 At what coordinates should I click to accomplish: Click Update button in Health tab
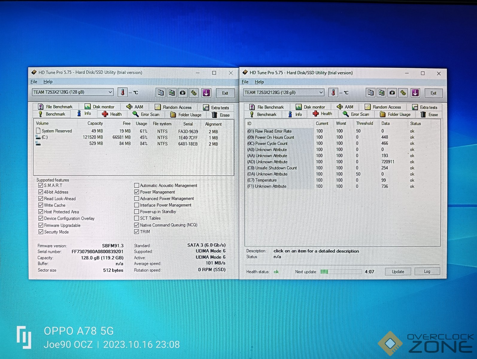(x=398, y=271)
